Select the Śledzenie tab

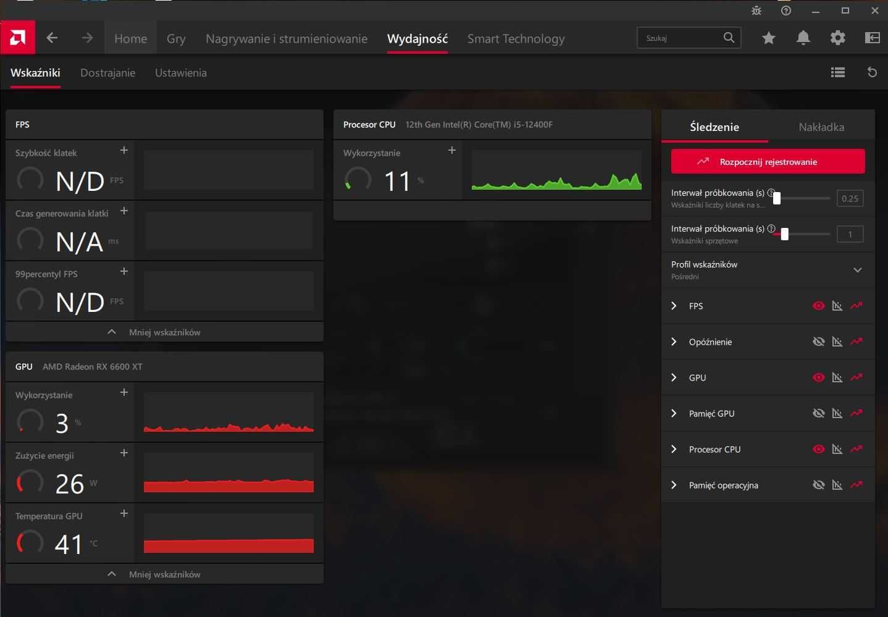[x=714, y=127]
